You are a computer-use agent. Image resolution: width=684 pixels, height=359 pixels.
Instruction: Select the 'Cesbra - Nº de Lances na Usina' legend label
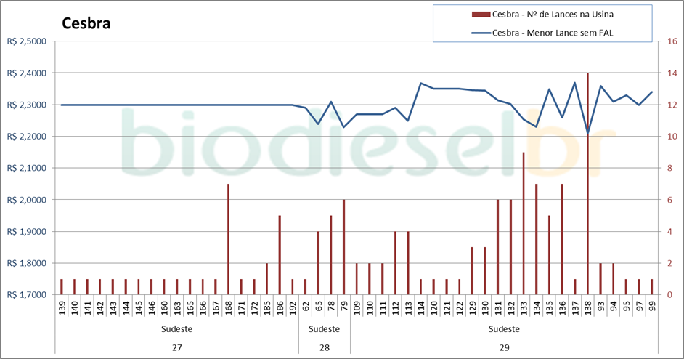558,14
